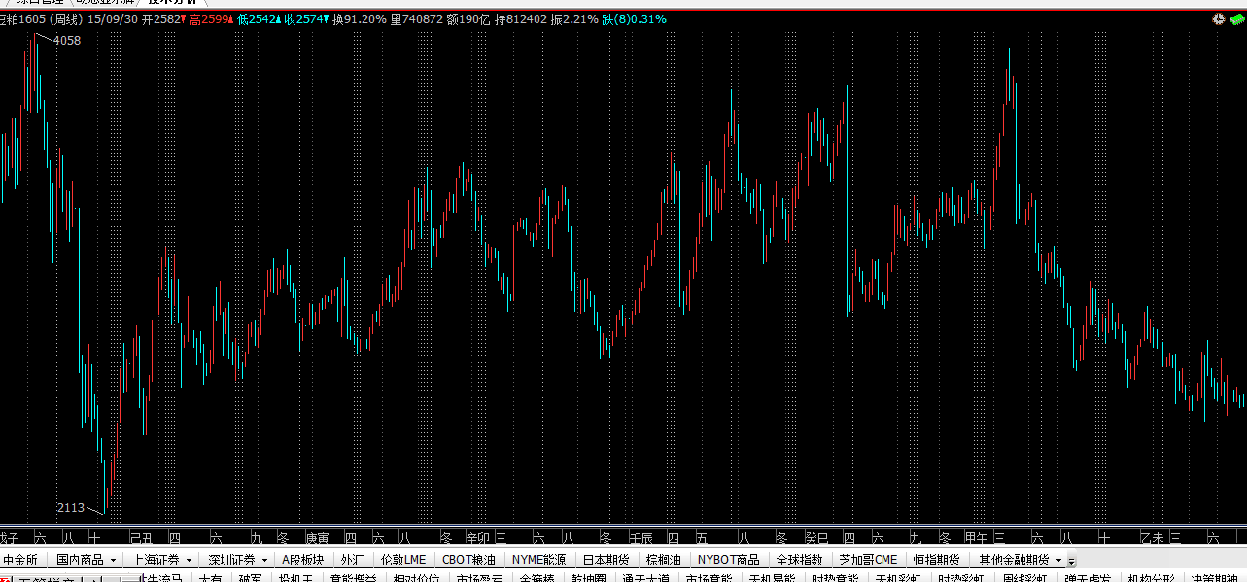The image size is (1247, 582).
Task: Switch to the A股板块 tab
Action: [x=303, y=560]
